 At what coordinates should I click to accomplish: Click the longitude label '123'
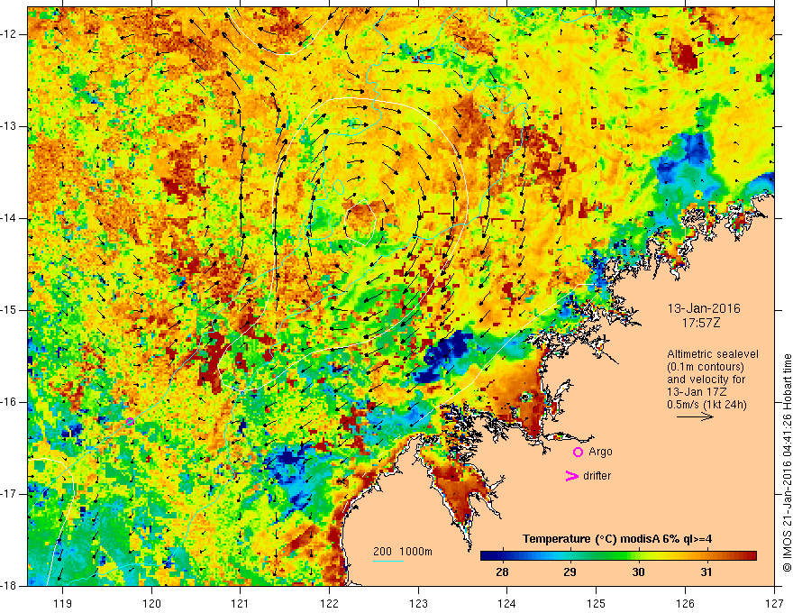[418, 603]
